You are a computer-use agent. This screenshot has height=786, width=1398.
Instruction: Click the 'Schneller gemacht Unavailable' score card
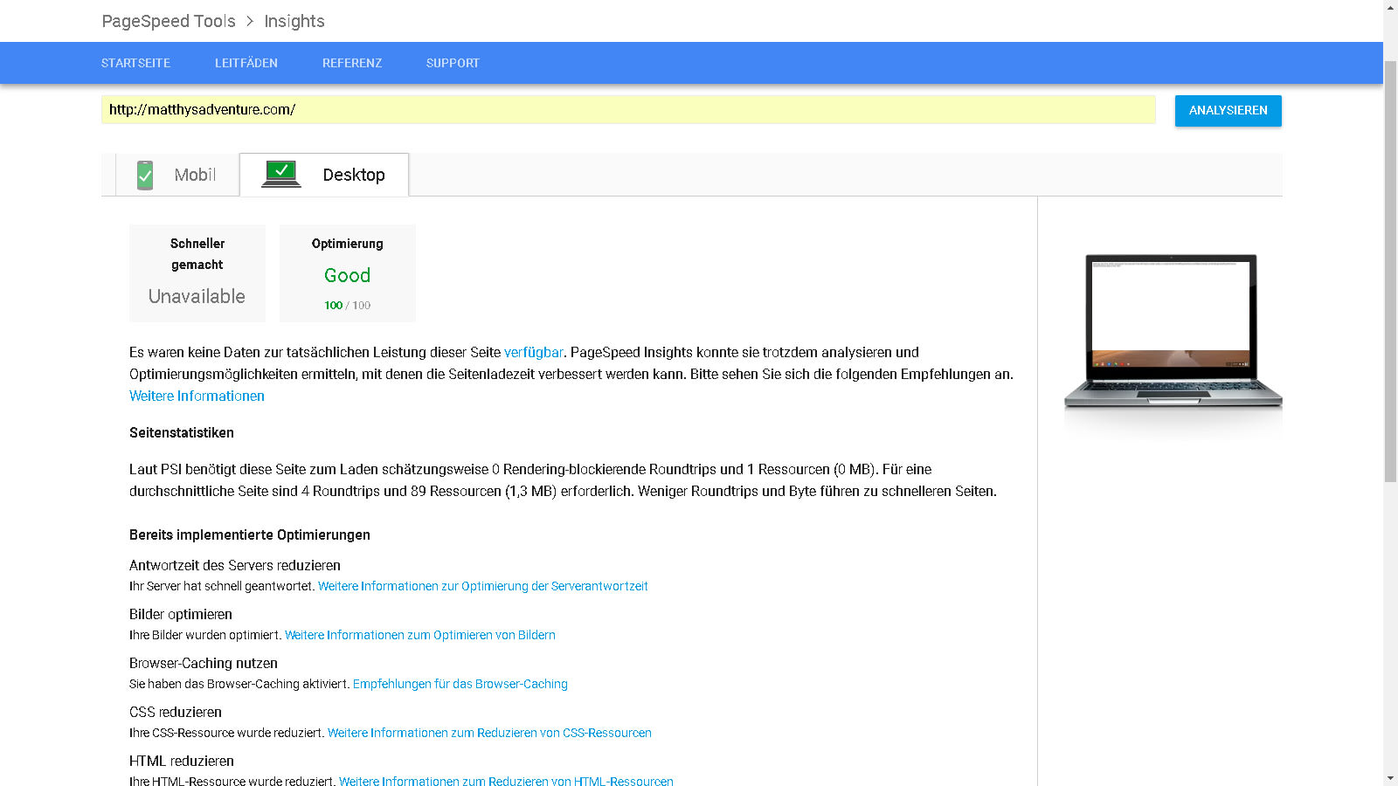tap(197, 273)
